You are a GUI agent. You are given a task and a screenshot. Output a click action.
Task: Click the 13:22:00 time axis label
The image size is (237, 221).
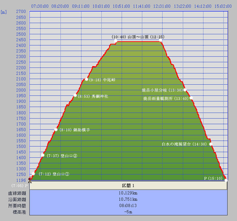182,6
